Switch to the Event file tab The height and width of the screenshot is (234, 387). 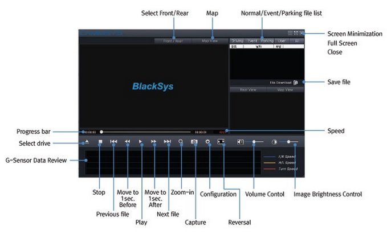click(x=252, y=41)
